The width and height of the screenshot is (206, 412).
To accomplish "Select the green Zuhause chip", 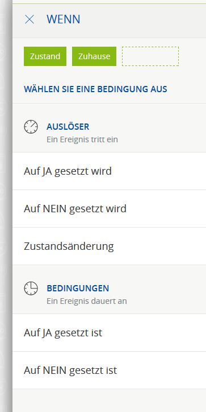I will click(x=94, y=56).
